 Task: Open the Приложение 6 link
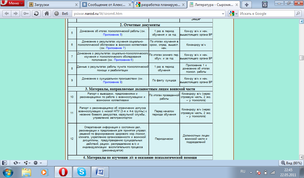pyautogui.click(x=123, y=60)
